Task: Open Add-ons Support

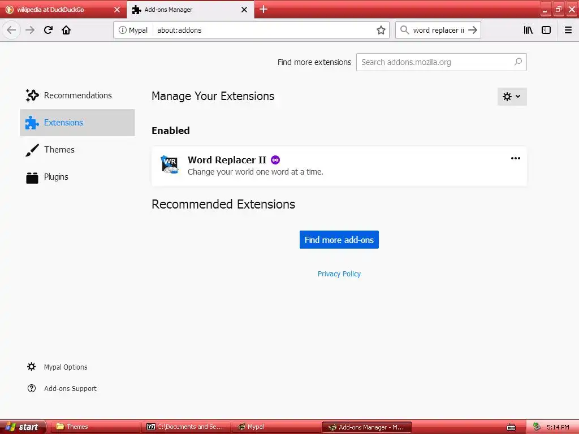Action: pyautogui.click(x=62, y=388)
